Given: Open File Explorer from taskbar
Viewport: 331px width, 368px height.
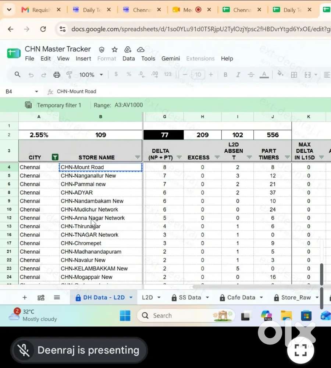Looking at the screenshot, I should [286, 316].
